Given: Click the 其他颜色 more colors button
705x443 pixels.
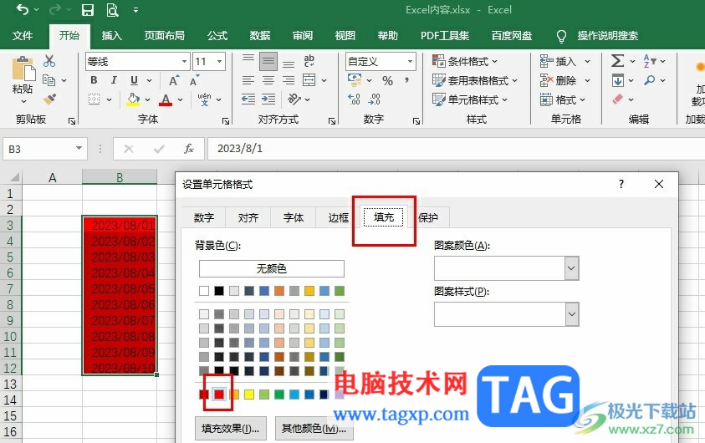Looking at the screenshot, I should point(314,429).
